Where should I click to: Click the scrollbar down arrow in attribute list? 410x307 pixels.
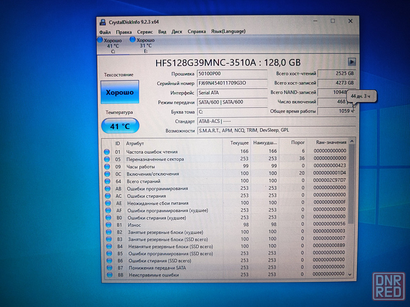350,275
